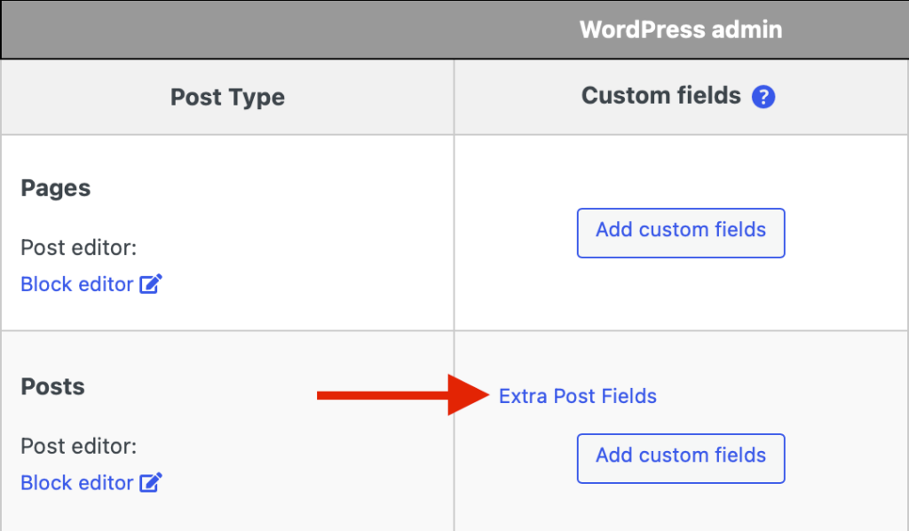Click the edit pencil icon beside Pages Block editor
Viewport: 909px width, 531px height.
[151, 283]
